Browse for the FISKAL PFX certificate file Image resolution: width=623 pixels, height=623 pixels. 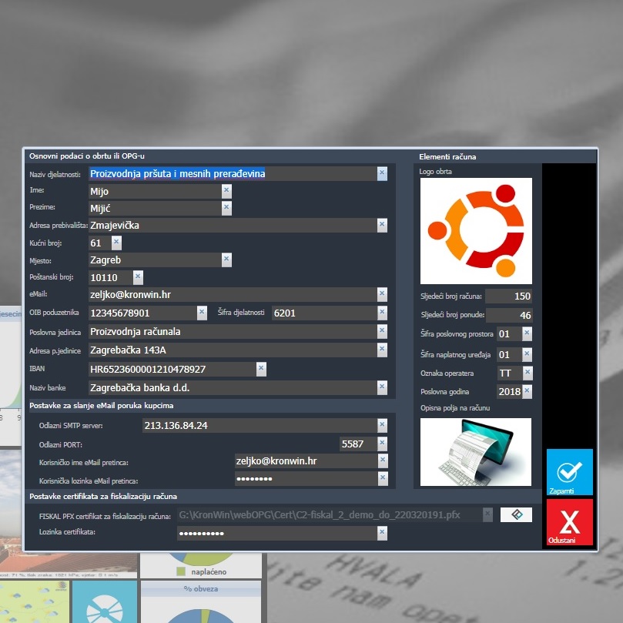pyautogui.click(x=516, y=514)
